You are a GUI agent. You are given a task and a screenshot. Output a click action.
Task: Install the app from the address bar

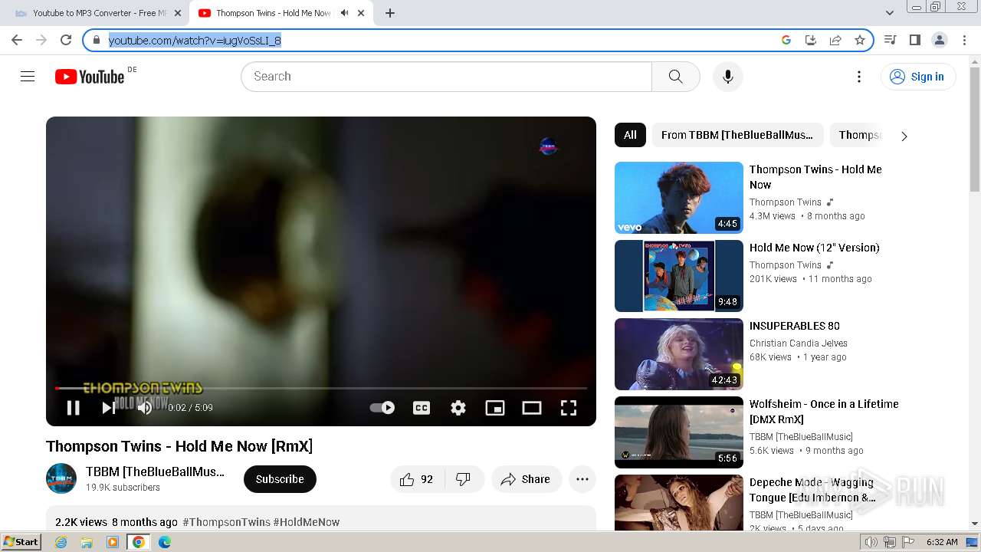pos(811,40)
